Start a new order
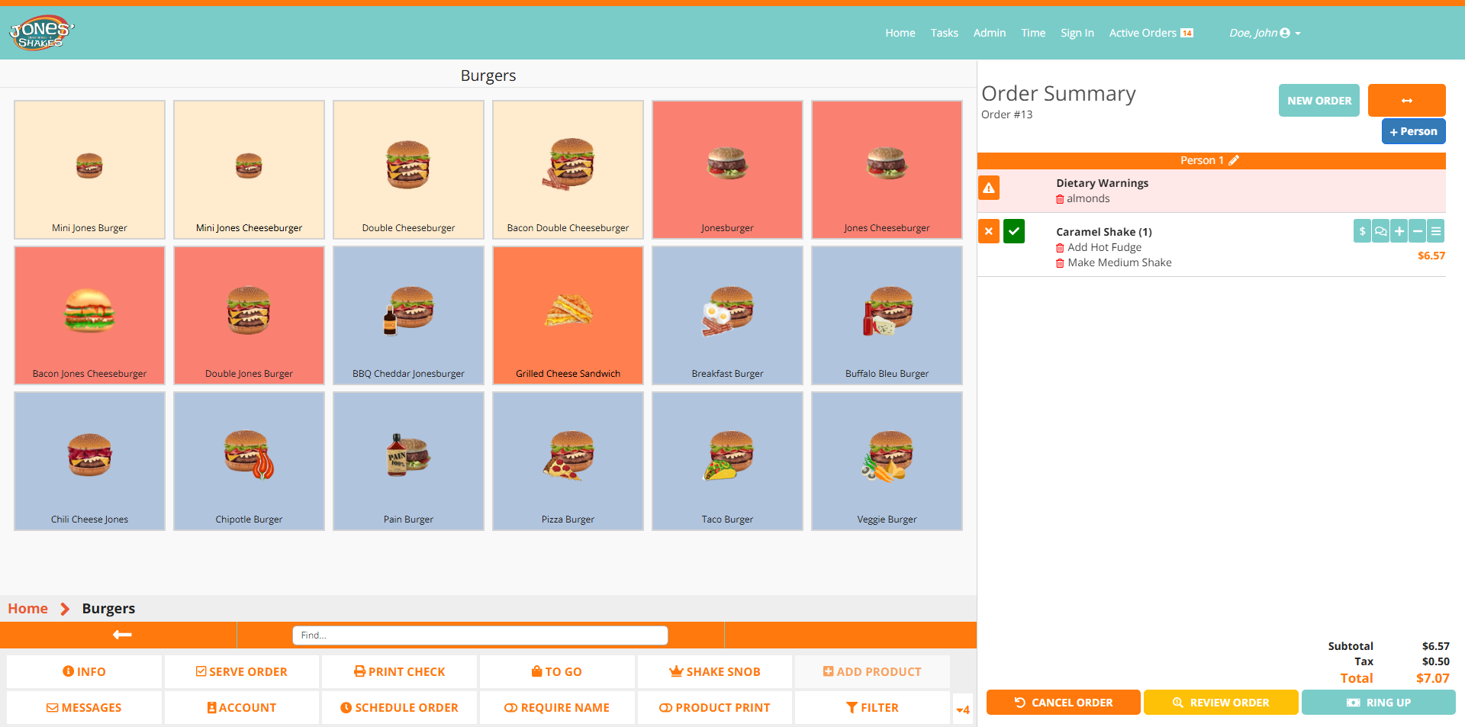The height and width of the screenshot is (727, 1465). 1319,101
